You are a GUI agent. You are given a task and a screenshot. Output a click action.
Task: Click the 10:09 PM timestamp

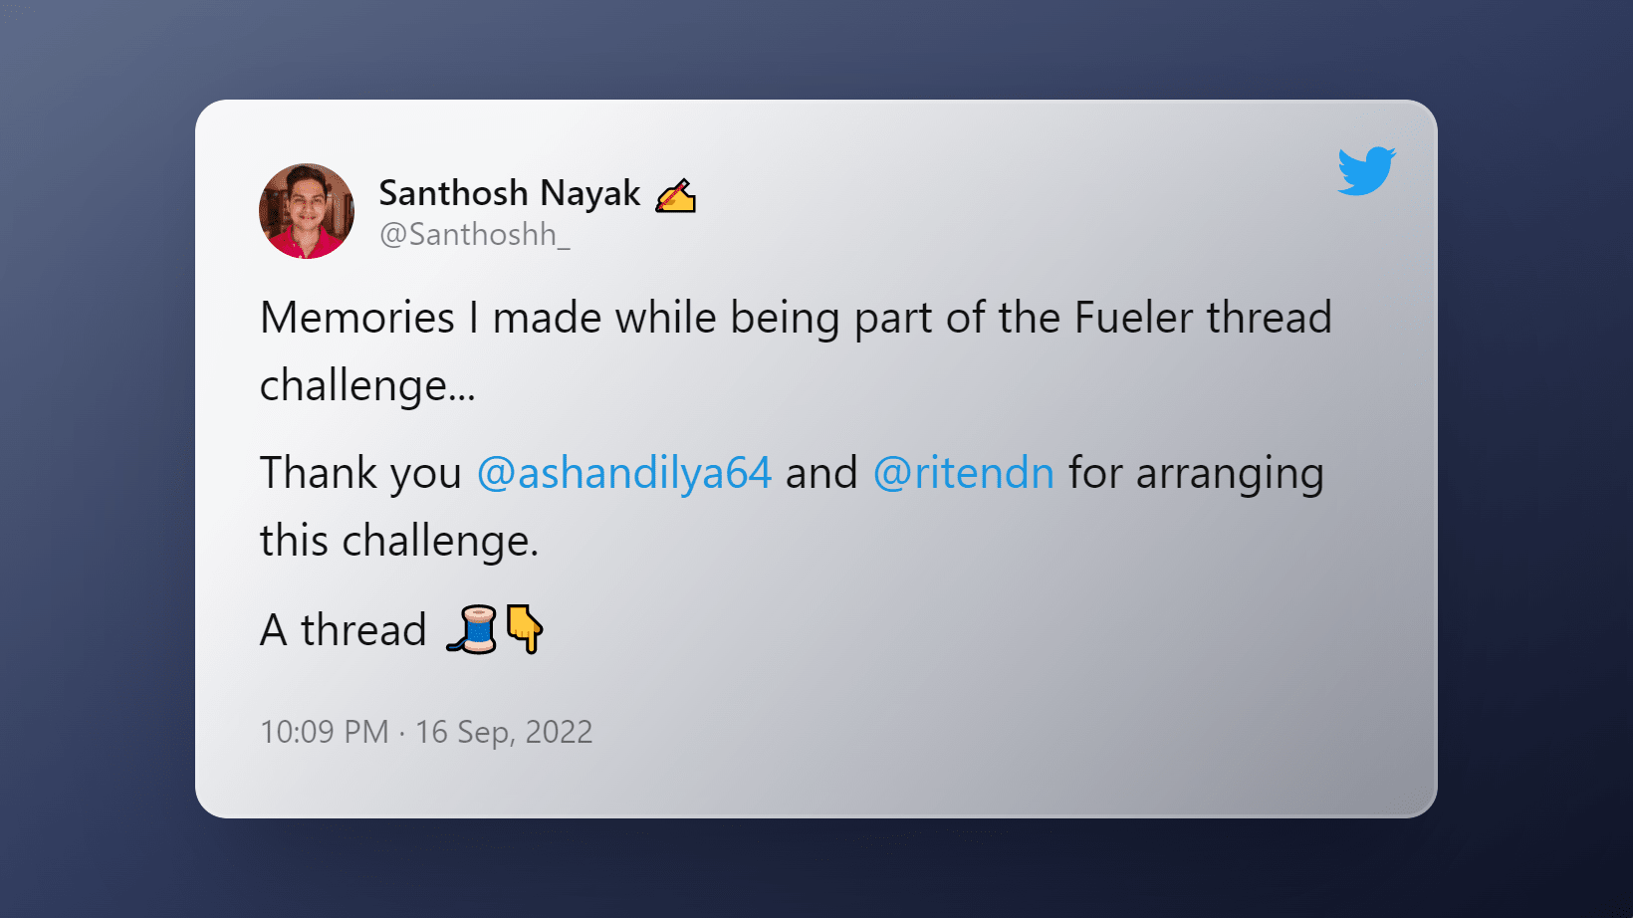[325, 732]
